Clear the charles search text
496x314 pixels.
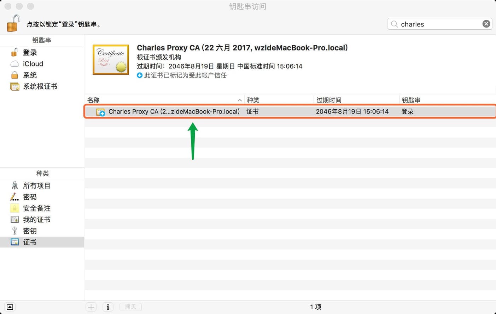(486, 24)
